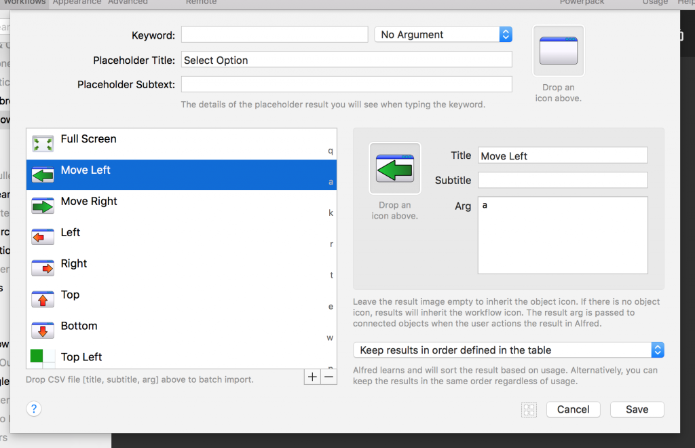Screen dimensions: 695x448
Task: Click the Left window icon in list
Action: click(x=43, y=237)
